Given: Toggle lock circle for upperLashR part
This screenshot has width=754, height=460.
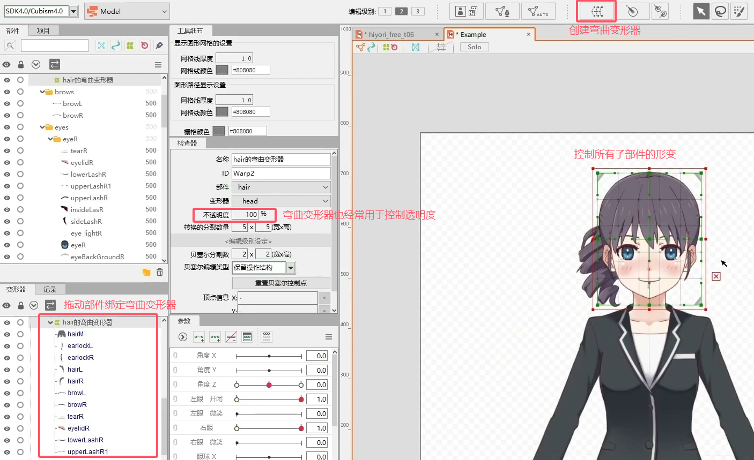Looking at the screenshot, I should pyautogui.click(x=20, y=198).
